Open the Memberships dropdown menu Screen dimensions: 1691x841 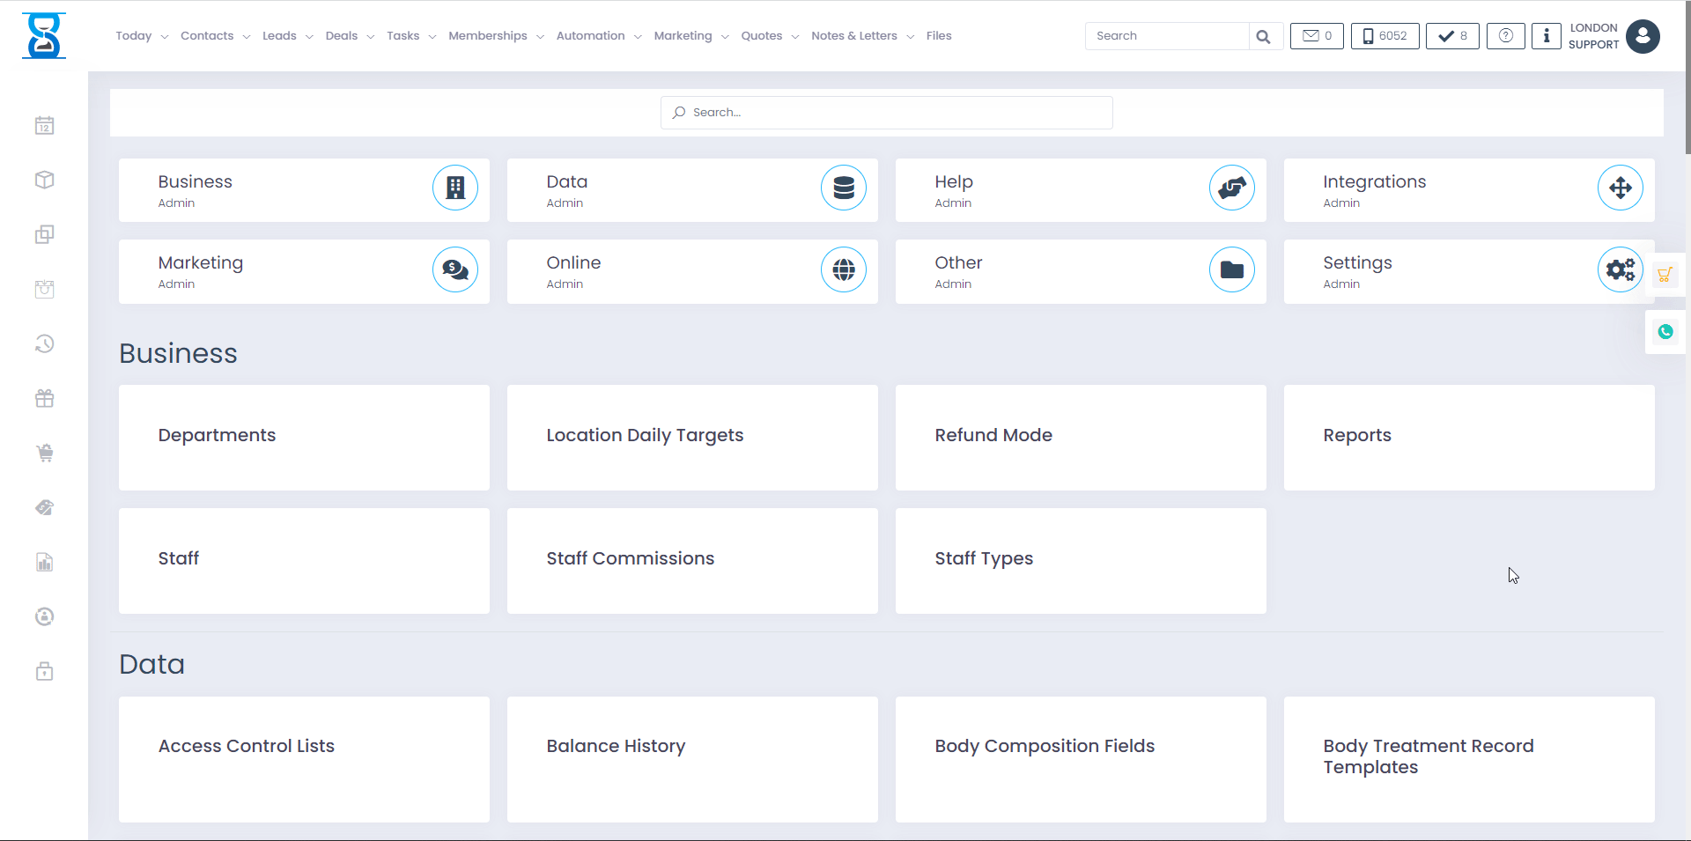point(488,36)
